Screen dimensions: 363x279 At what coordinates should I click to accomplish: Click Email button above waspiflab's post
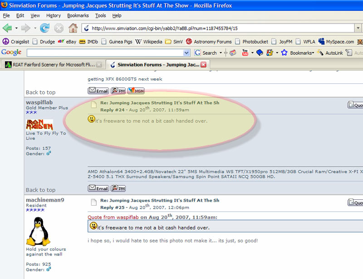(x=98, y=91)
